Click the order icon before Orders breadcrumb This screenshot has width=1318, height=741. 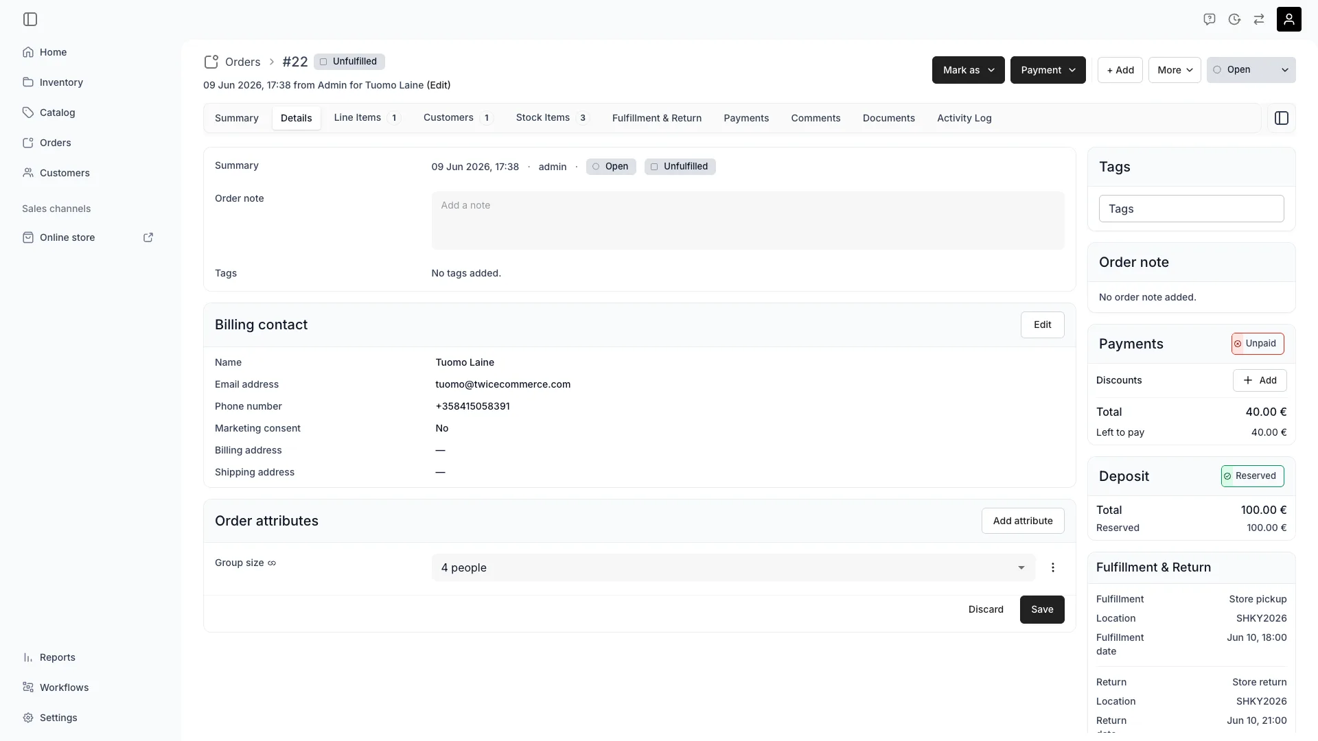click(x=211, y=62)
